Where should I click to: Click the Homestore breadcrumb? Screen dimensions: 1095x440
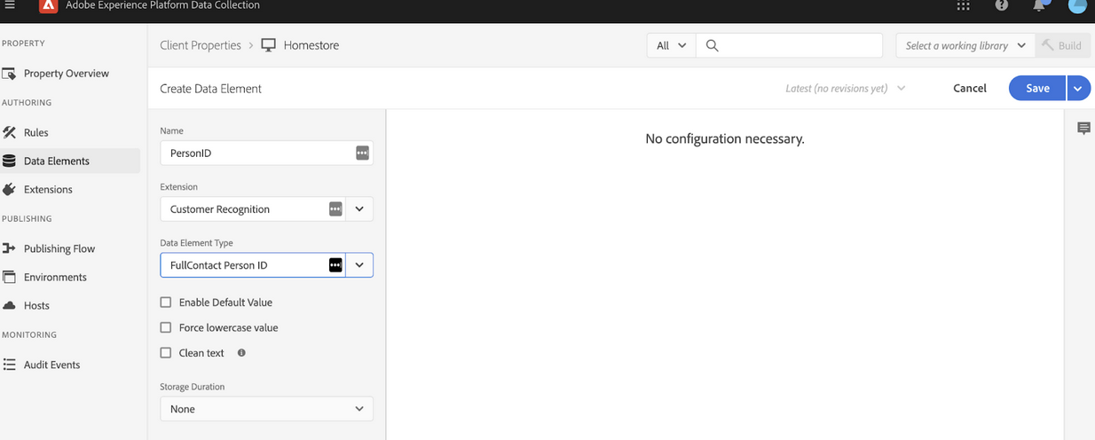(x=311, y=45)
